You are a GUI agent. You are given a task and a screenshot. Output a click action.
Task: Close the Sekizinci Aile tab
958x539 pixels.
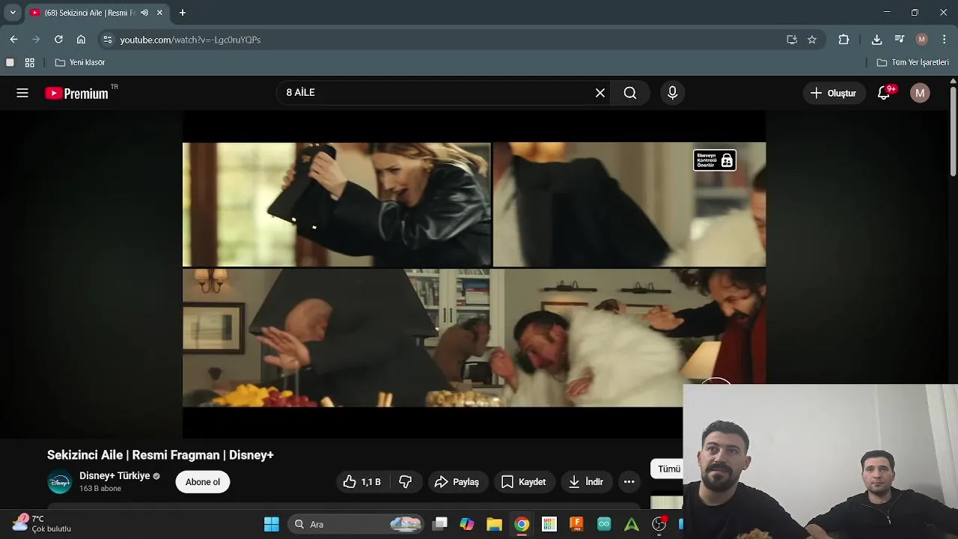(x=159, y=13)
